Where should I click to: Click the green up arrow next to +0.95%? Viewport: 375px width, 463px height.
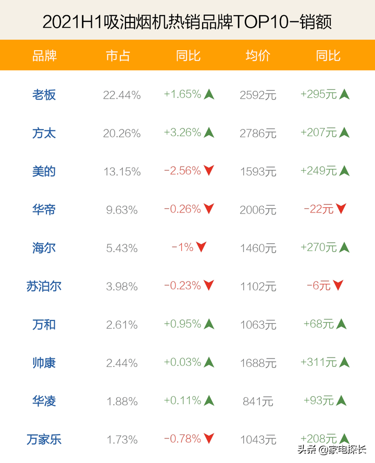click(209, 324)
